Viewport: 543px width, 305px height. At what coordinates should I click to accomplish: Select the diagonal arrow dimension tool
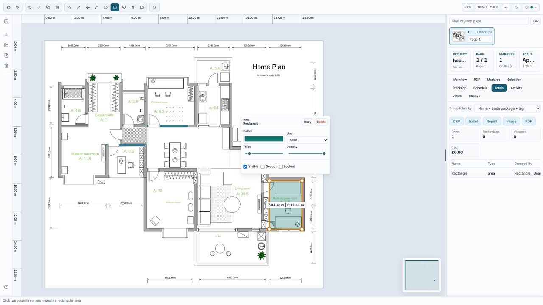79,7
